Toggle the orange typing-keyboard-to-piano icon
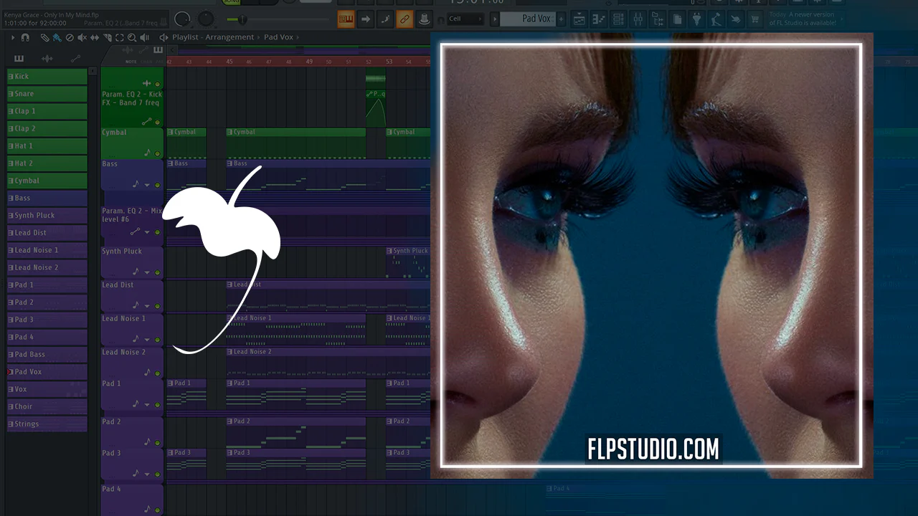 346,19
